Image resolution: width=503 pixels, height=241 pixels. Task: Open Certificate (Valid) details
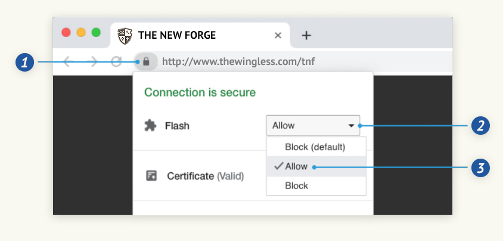coord(205,176)
